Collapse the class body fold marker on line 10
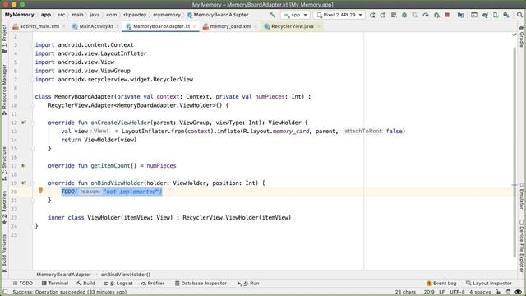 click(x=33, y=105)
